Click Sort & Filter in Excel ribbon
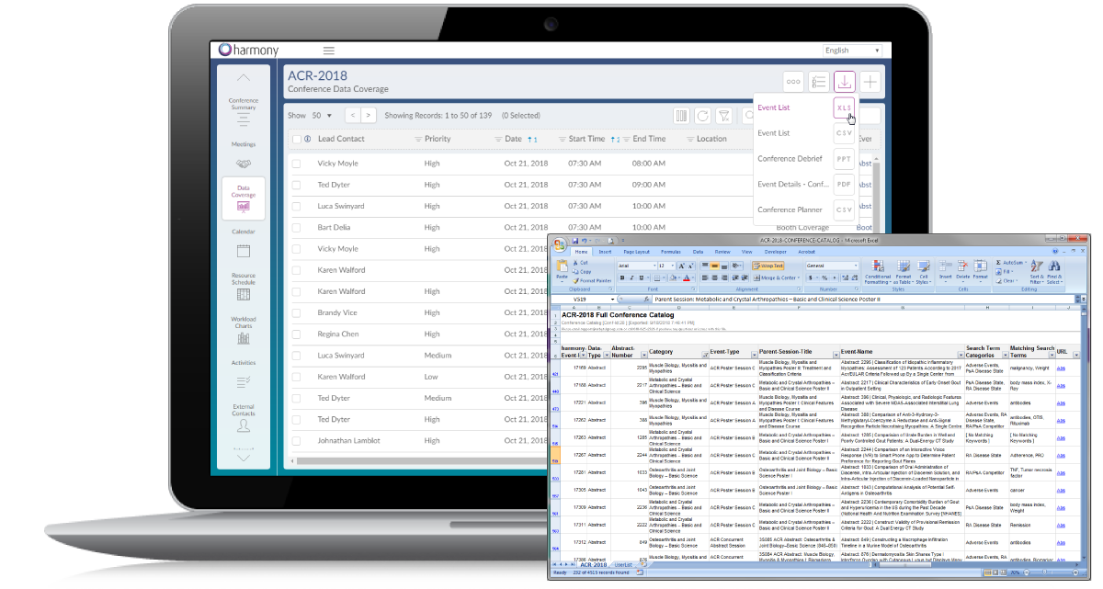The width and height of the screenshot is (1103, 589). point(1037,272)
